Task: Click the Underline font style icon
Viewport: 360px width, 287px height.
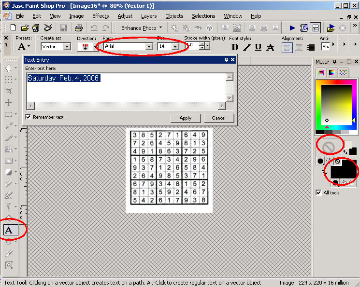Action: pos(259,47)
